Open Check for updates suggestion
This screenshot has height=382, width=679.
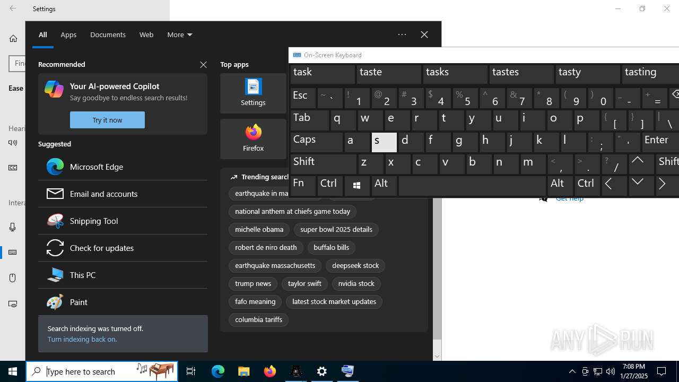123,248
